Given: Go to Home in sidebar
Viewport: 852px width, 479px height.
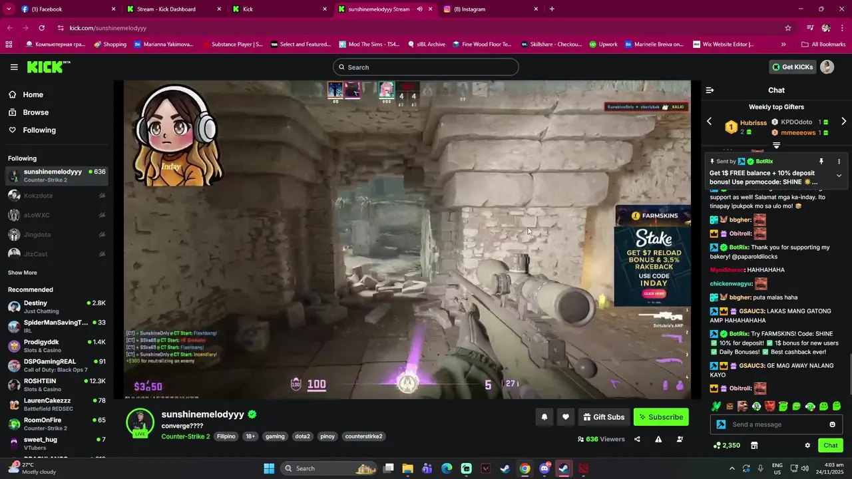Looking at the screenshot, I should point(33,94).
